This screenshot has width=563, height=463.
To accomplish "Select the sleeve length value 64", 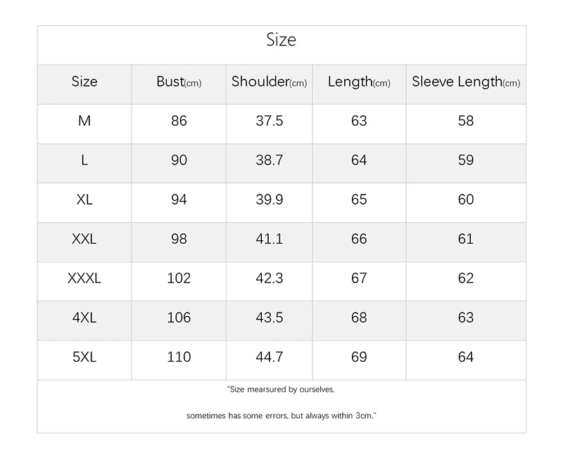I will 466,357.
